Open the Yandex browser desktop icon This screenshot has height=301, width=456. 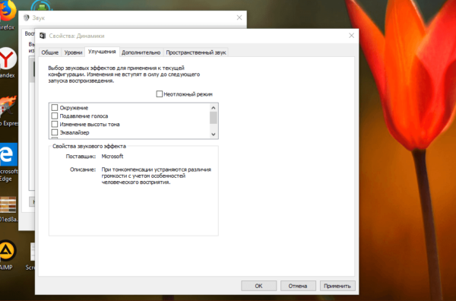(x=8, y=62)
